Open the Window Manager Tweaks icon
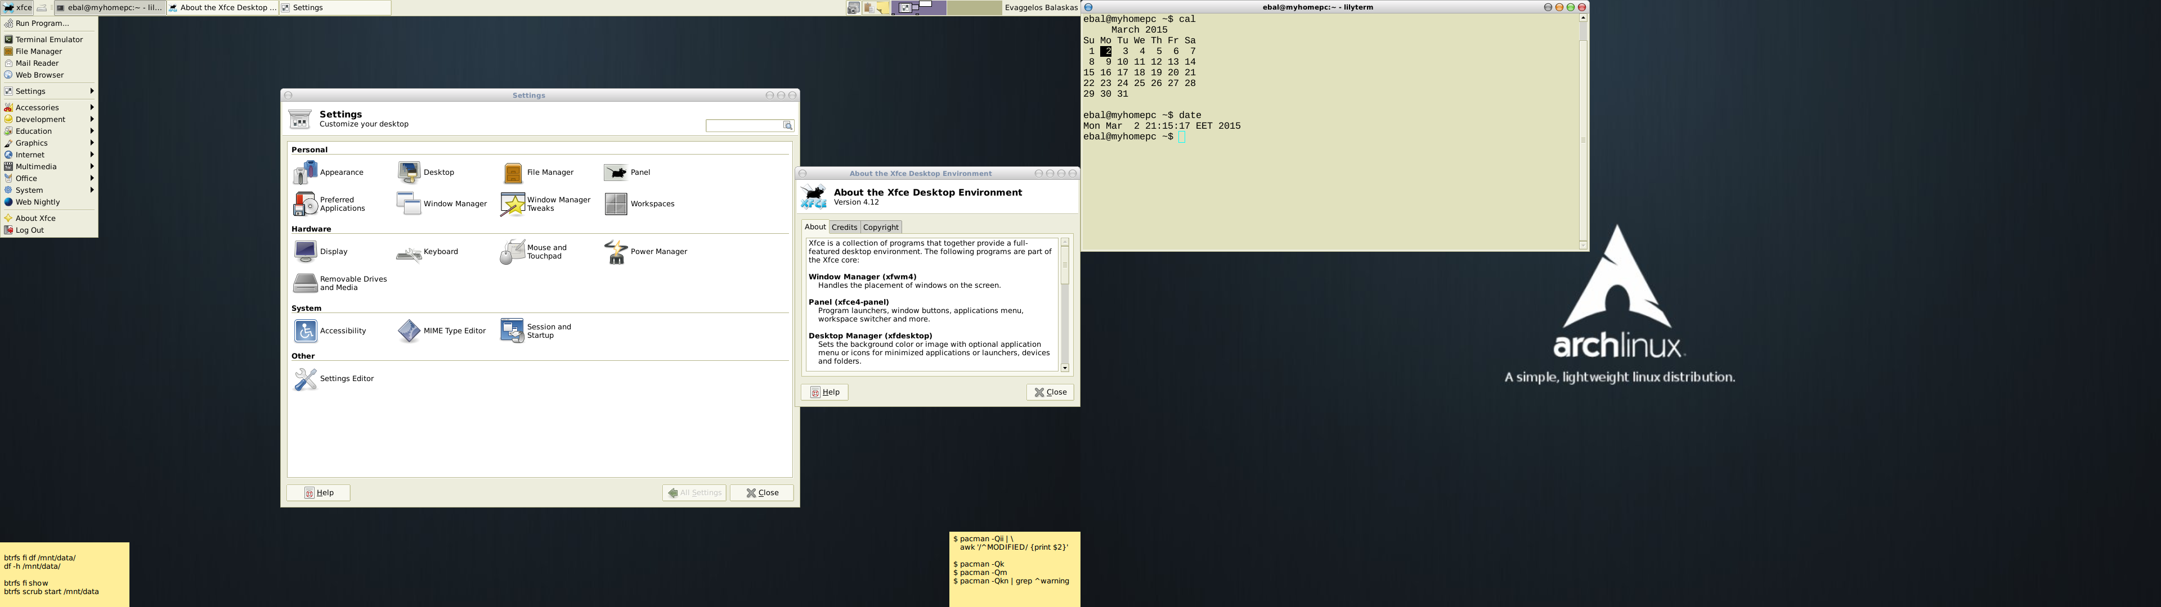The image size is (2161, 607). point(513,203)
